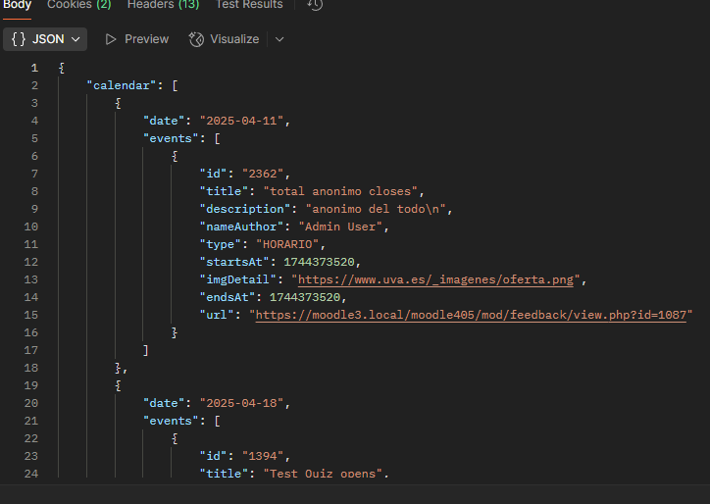Select the nameAuthor value "Admin User"

click(340, 227)
